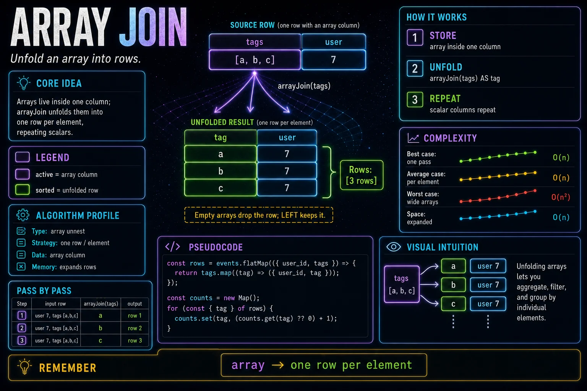Image resolution: width=587 pixels, height=391 pixels.
Task: Click 'row 2' in the output column
Action: [x=135, y=328]
